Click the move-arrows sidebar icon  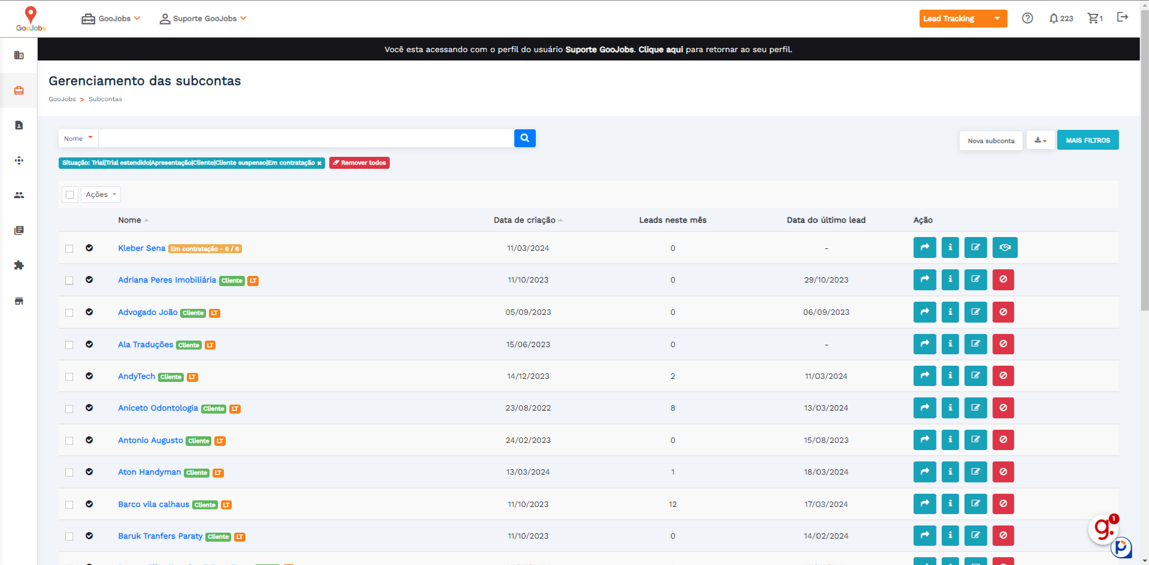(x=19, y=160)
